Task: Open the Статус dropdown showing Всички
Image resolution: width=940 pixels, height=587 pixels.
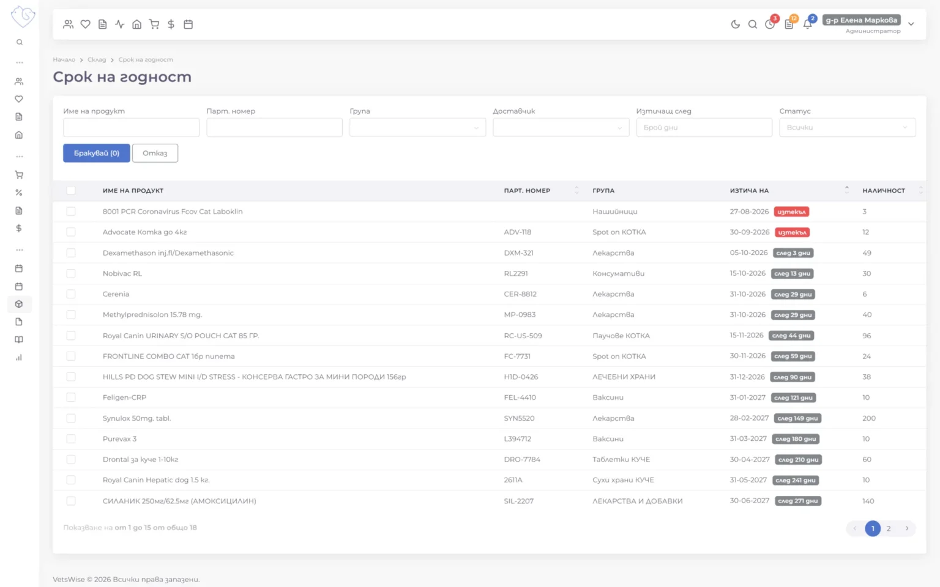Action: click(847, 127)
